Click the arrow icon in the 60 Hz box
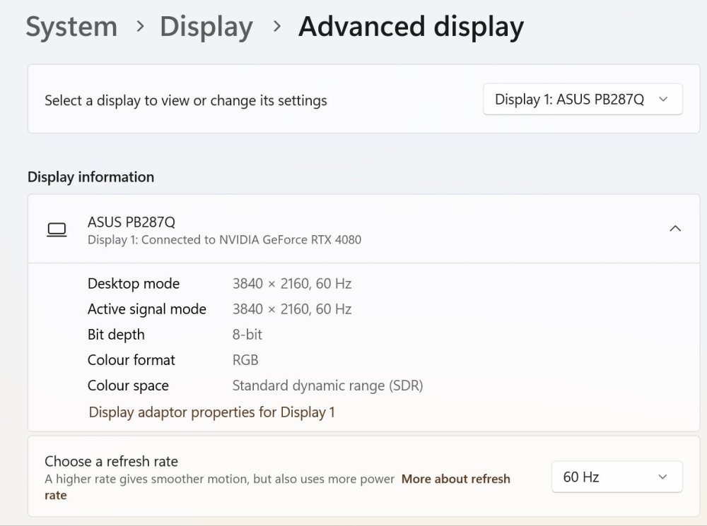The width and height of the screenshot is (707, 526). (x=662, y=477)
